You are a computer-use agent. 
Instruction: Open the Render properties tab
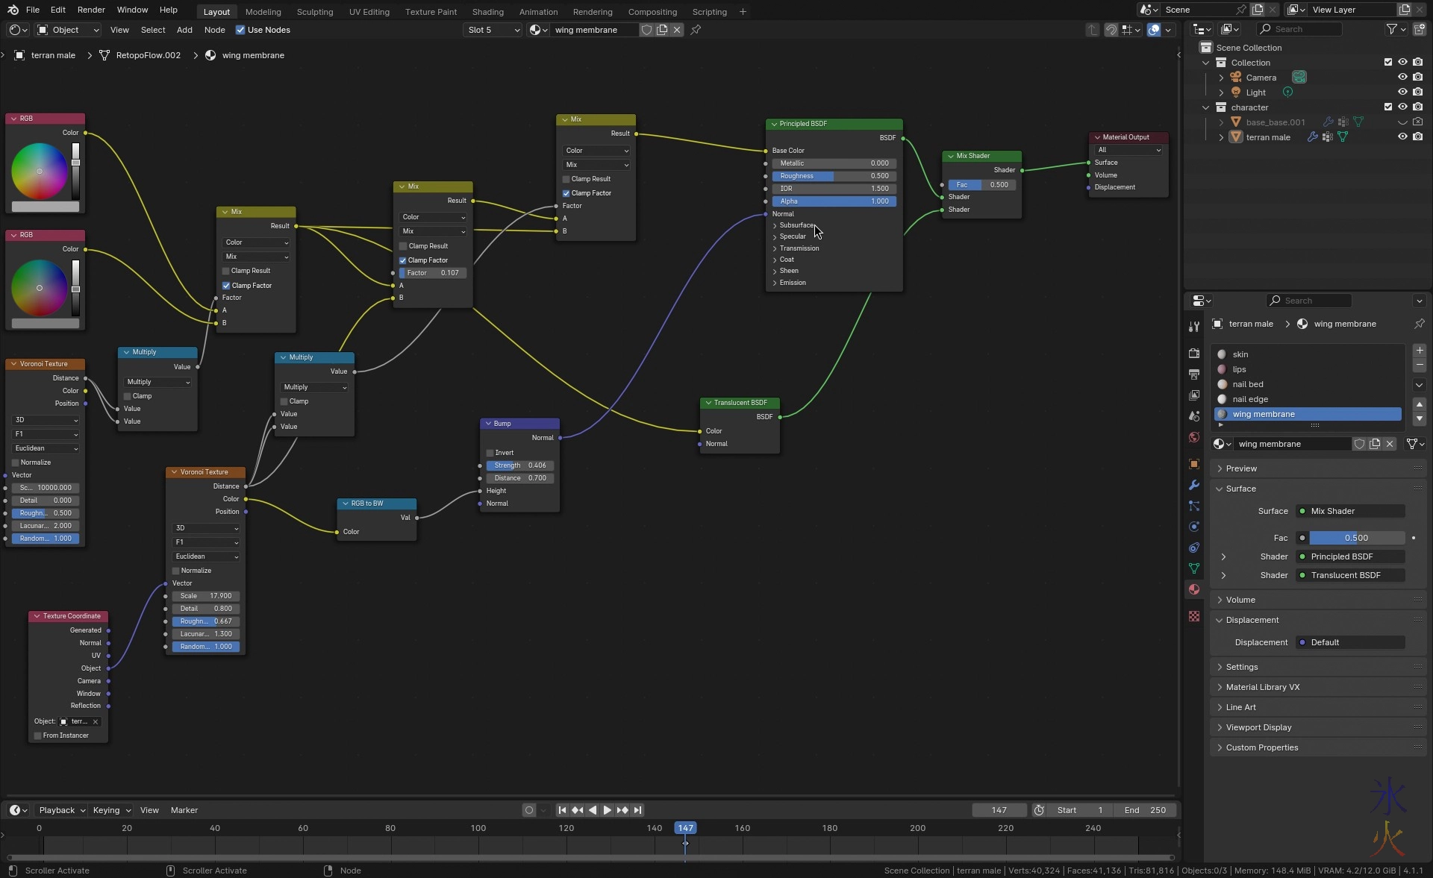pyautogui.click(x=1194, y=353)
